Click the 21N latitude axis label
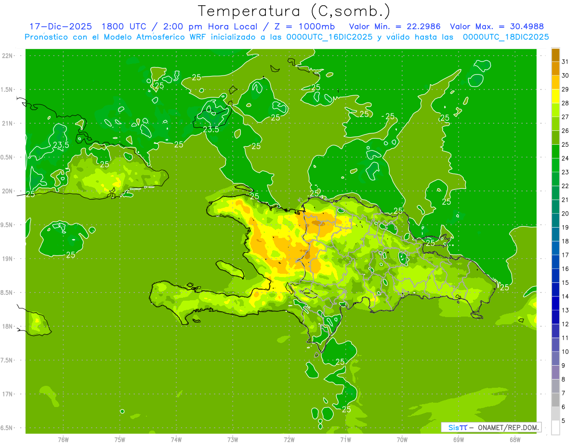This screenshot has height=446, width=578. [7, 123]
